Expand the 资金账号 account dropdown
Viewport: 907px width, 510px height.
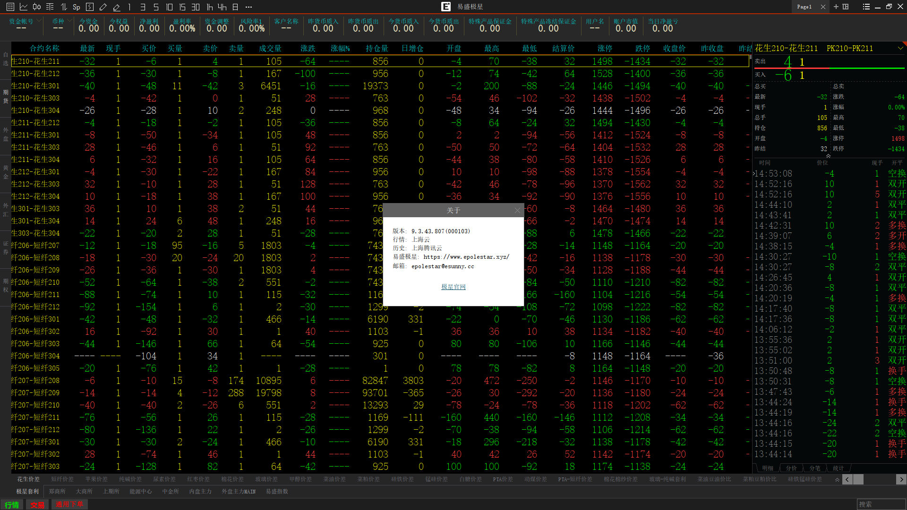[x=39, y=21]
